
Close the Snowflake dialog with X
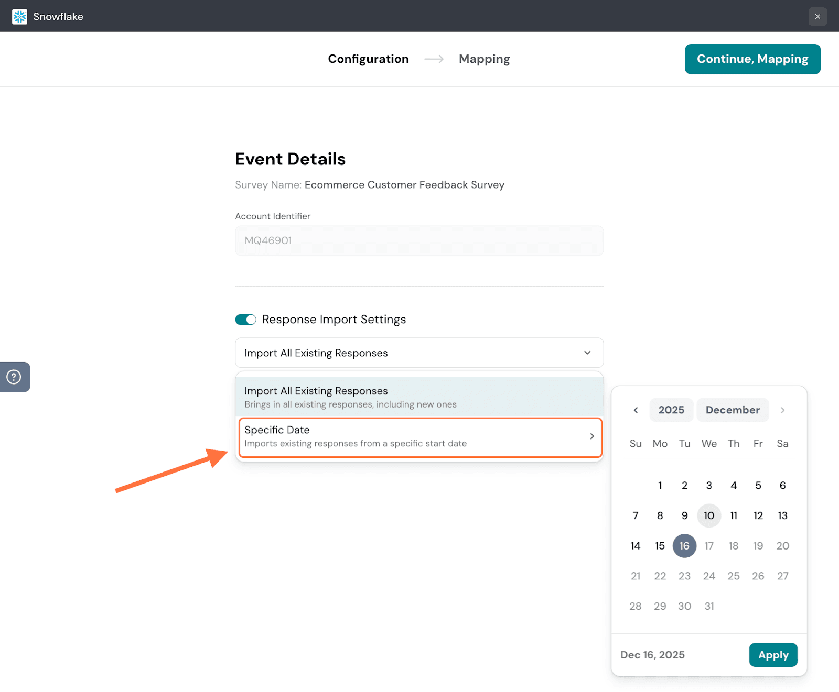[x=817, y=17]
